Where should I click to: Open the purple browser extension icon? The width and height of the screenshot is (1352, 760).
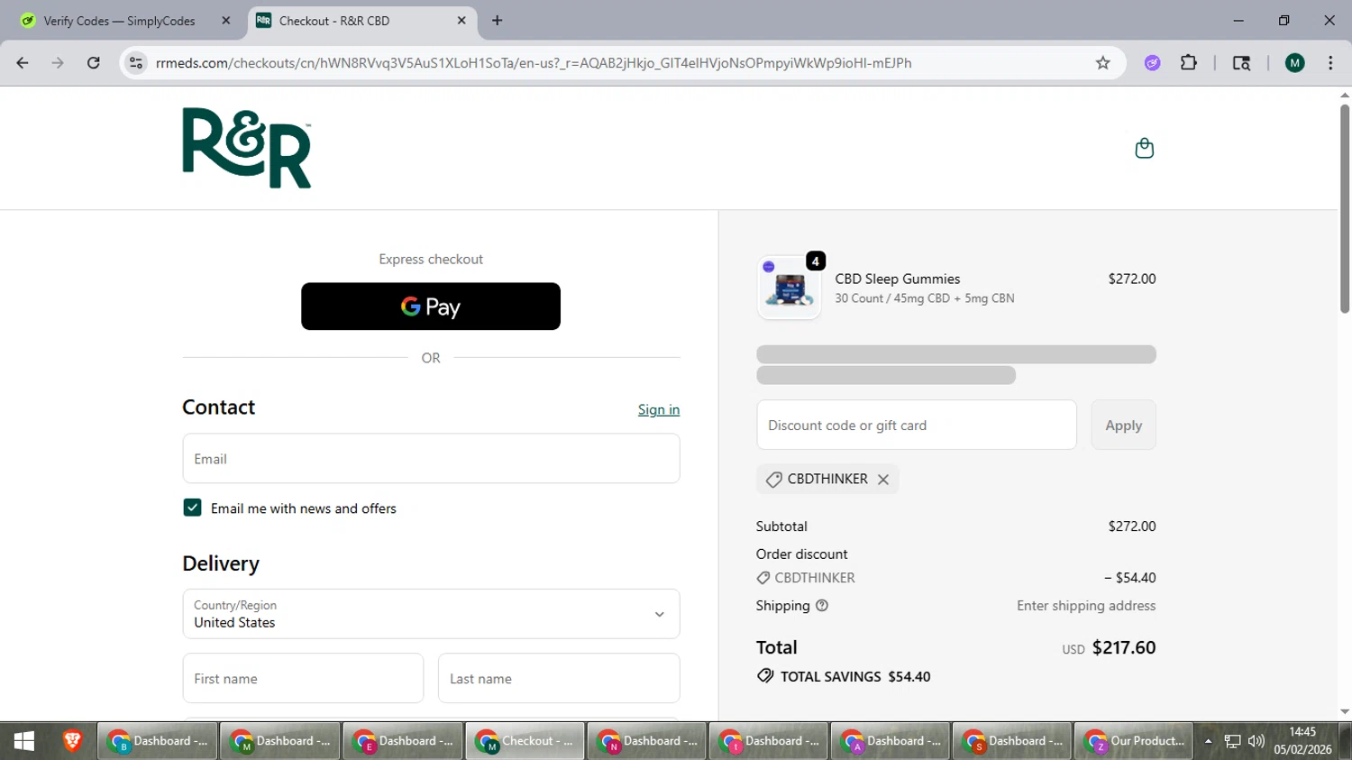[1152, 63]
